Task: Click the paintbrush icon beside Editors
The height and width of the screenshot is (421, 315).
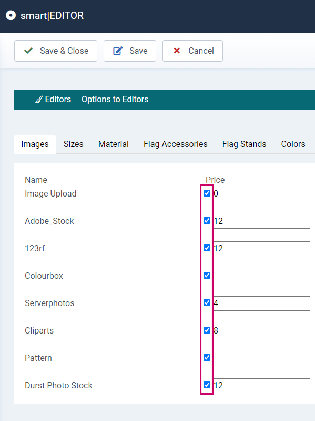Action: tap(39, 100)
